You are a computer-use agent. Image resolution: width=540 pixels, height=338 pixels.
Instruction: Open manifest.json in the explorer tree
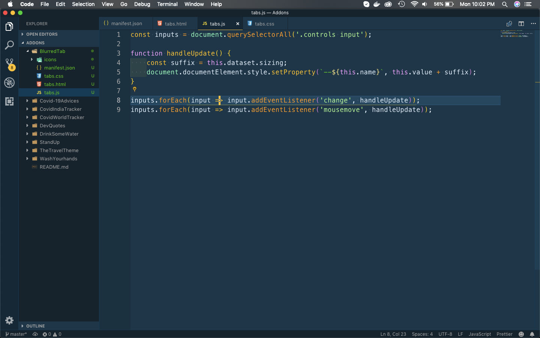coord(59,68)
